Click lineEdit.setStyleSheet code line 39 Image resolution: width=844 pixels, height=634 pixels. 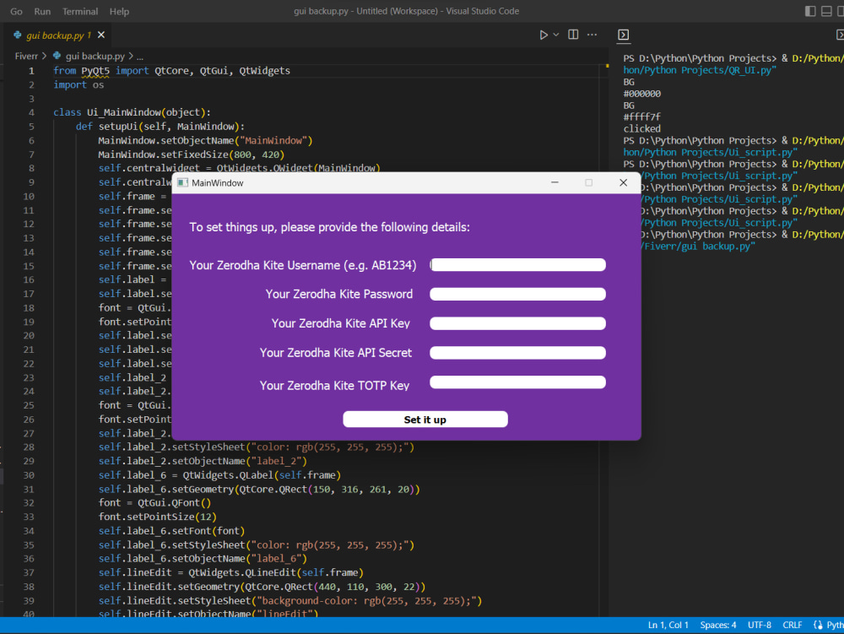[290, 600]
